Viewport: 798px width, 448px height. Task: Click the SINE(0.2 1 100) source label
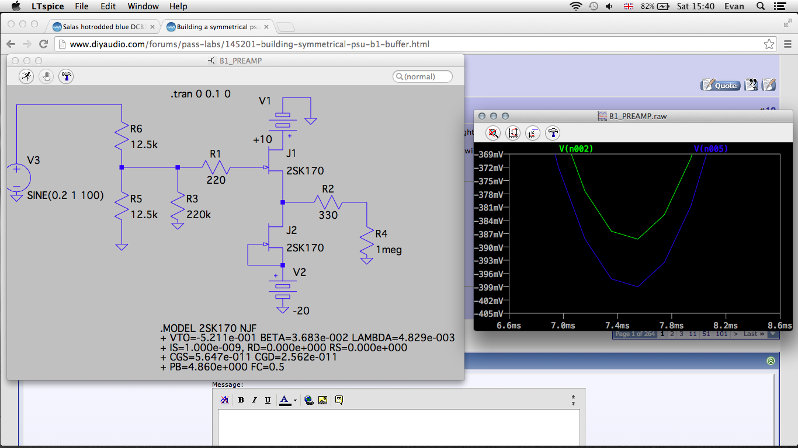tap(65, 195)
